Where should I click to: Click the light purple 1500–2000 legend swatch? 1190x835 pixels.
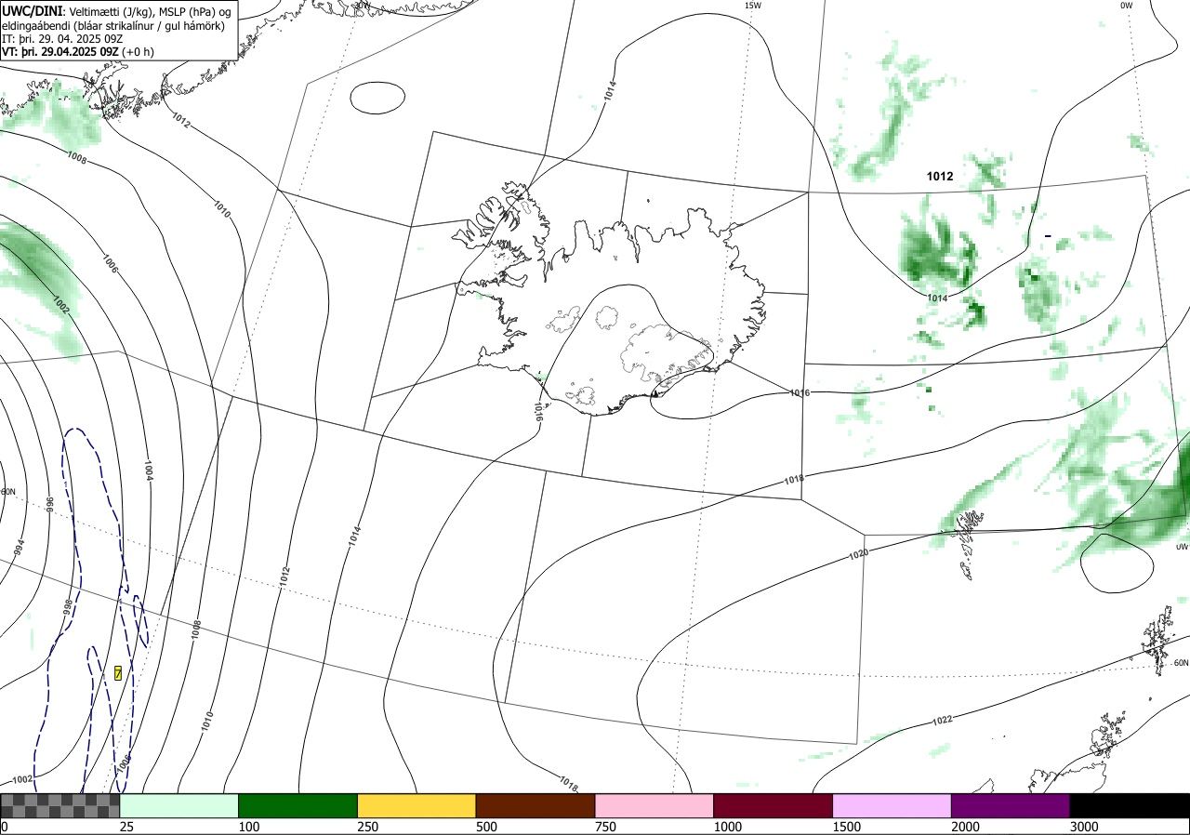[892, 805]
